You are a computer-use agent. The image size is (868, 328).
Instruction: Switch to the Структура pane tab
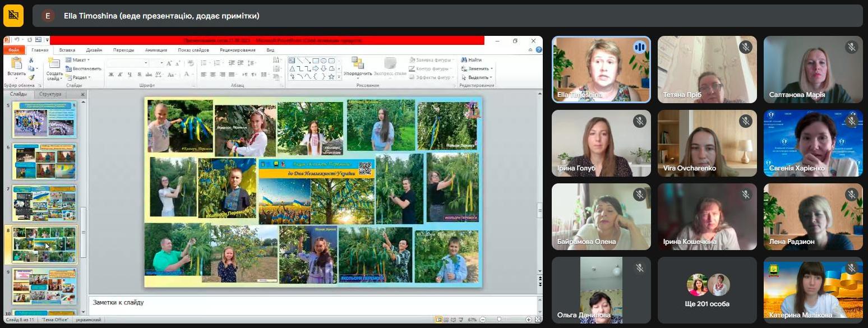pyautogui.click(x=50, y=94)
